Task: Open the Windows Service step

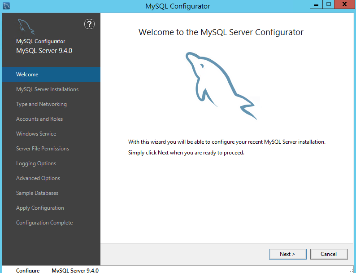Action: point(36,134)
